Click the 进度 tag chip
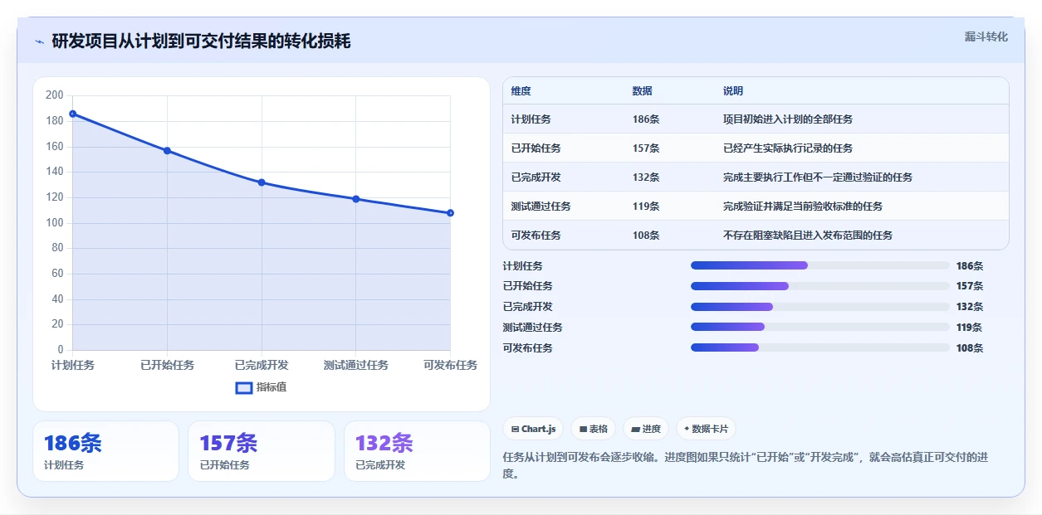The width and height of the screenshot is (1042, 515). pos(646,429)
